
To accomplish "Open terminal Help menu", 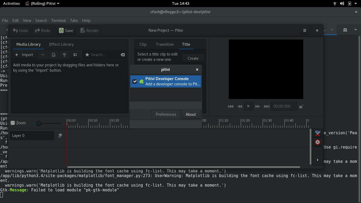I will [86, 21].
